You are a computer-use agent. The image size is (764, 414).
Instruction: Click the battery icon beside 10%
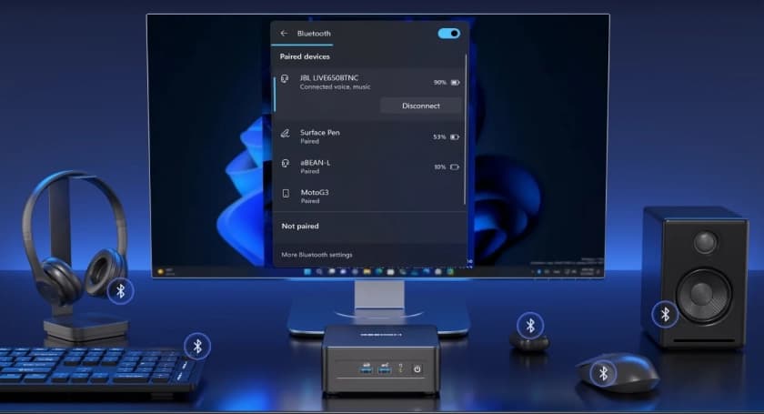pyautogui.click(x=455, y=167)
